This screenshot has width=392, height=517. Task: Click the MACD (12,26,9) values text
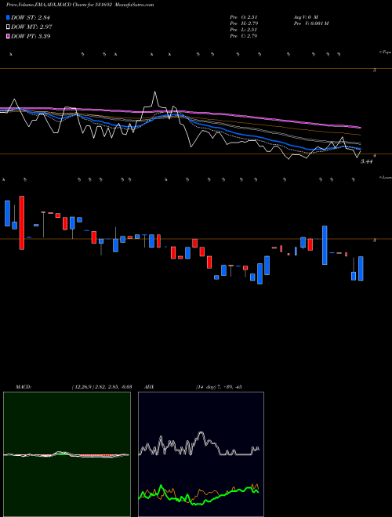(102, 387)
